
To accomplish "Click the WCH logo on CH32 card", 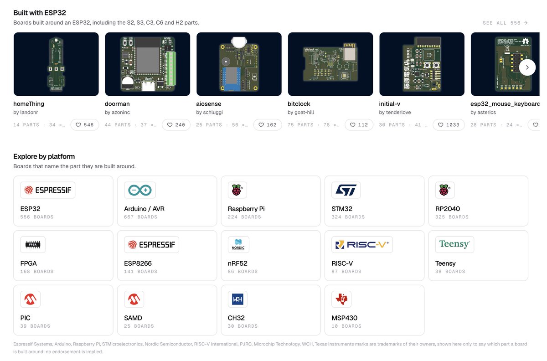I will pos(237,299).
